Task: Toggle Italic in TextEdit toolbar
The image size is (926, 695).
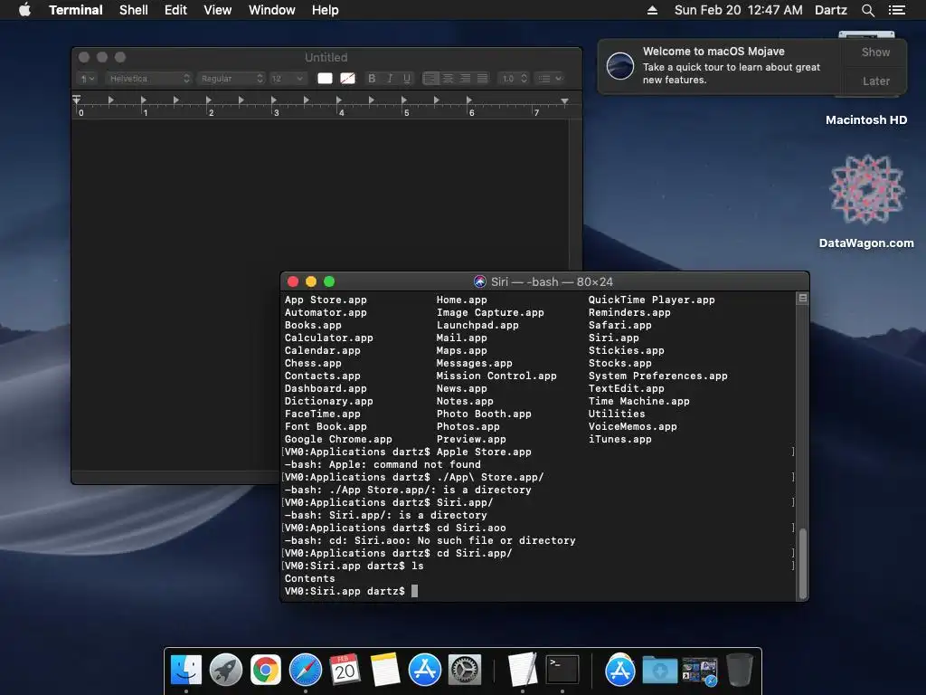Action: pyautogui.click(x=389, y=78)
